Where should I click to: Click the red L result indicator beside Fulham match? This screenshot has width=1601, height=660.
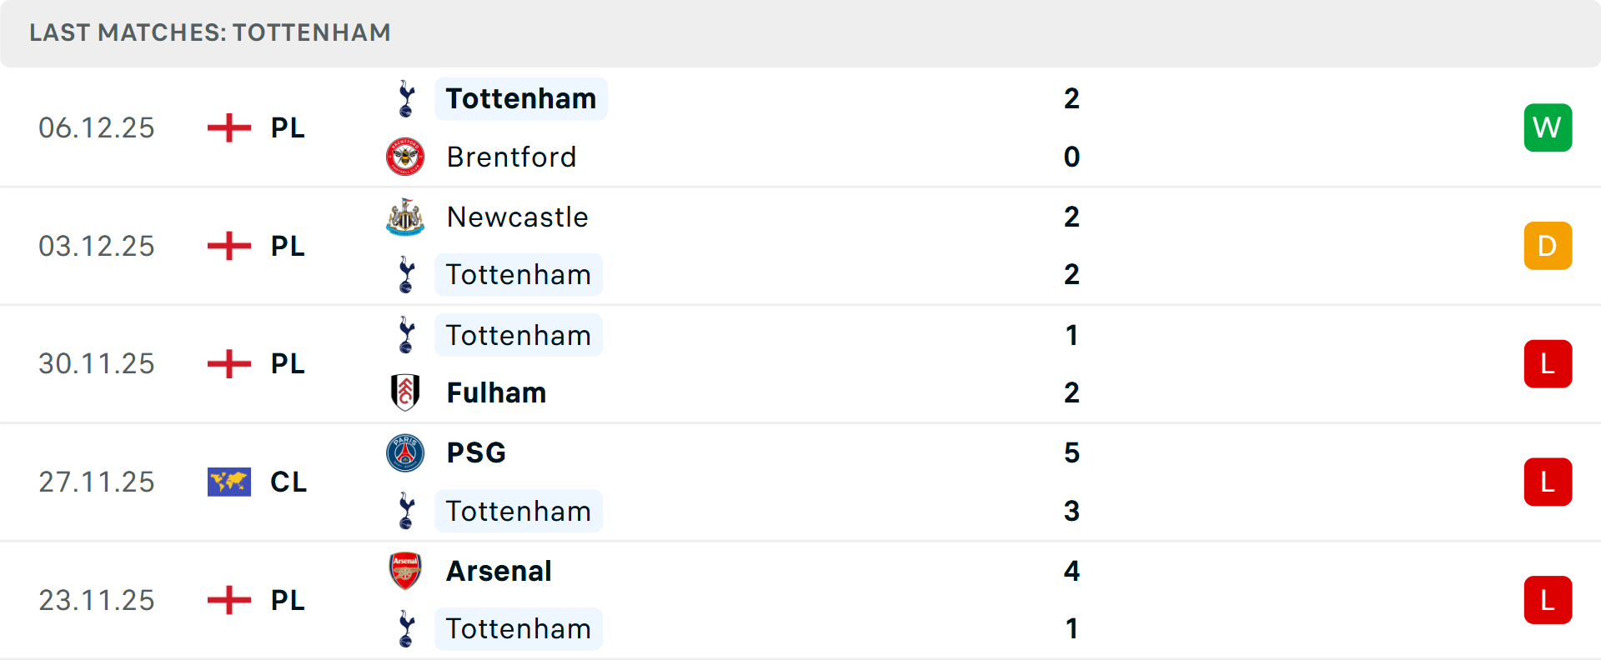(x=1548, y=363)
